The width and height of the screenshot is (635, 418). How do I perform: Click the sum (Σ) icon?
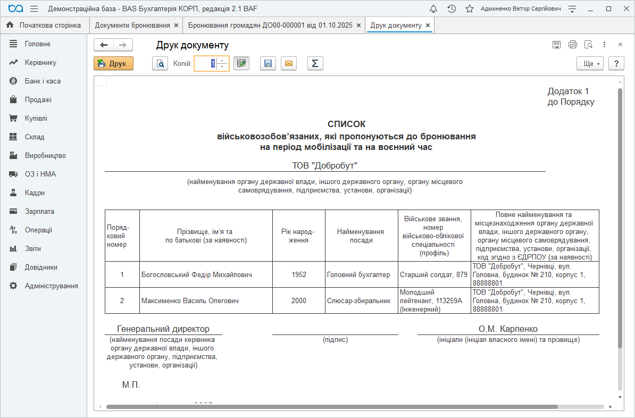coord(315,64)
